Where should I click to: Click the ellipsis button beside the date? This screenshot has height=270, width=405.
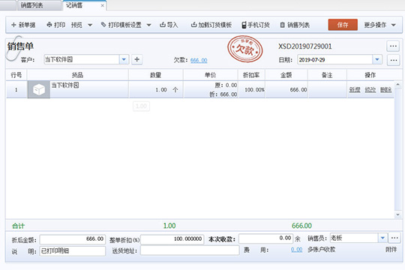[394, 60]
